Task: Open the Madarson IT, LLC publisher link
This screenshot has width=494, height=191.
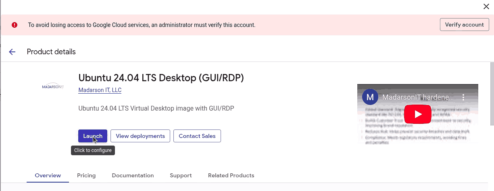Action: [x=100, y=90]
